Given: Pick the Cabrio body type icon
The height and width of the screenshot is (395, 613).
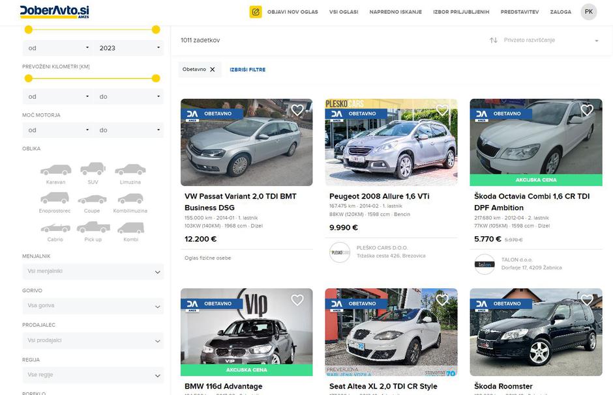Looking at the screenshot, I should click(x=55, y=228).
